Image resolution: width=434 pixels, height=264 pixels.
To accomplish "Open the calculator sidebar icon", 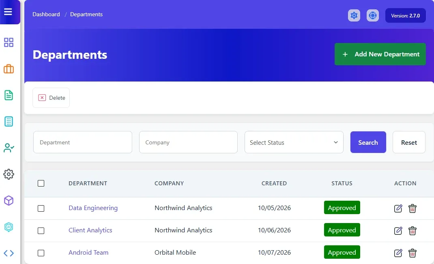I will (9, 122).
